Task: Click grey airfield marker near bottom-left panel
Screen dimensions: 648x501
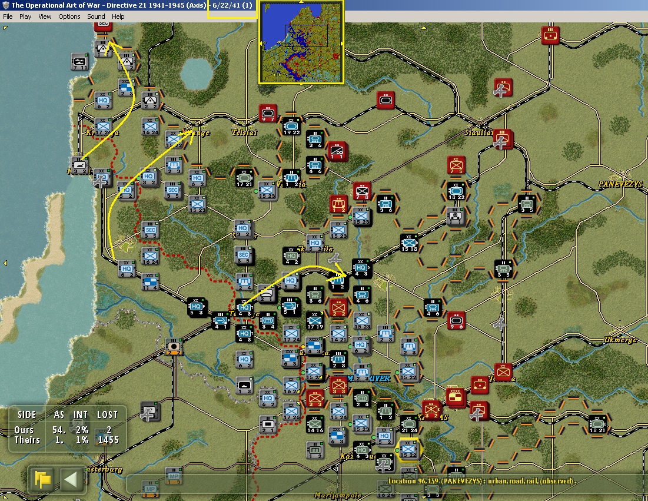Action: click(149, 411)
